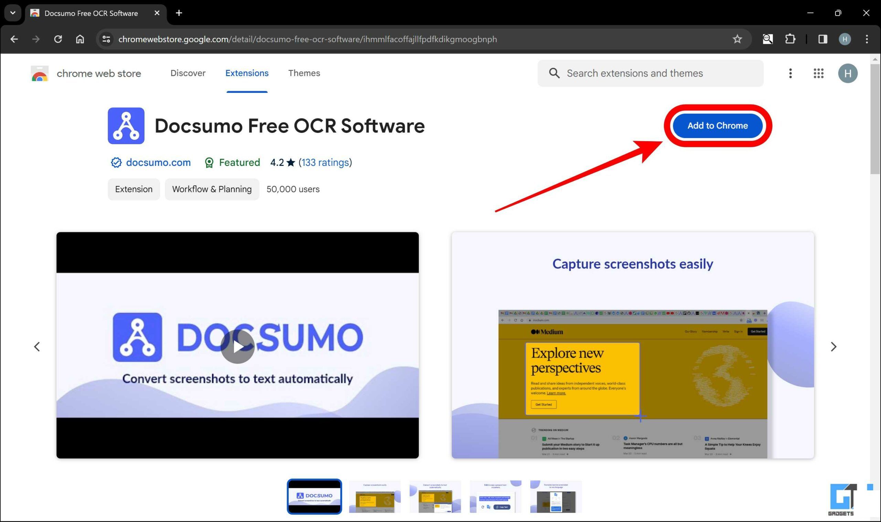Click the extensions puzzle piece icon

click(x=790, y=39)
